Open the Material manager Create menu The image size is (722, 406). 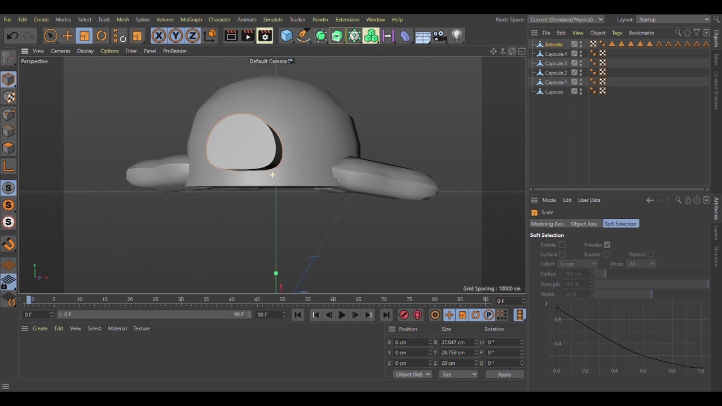tap(40, 328)
